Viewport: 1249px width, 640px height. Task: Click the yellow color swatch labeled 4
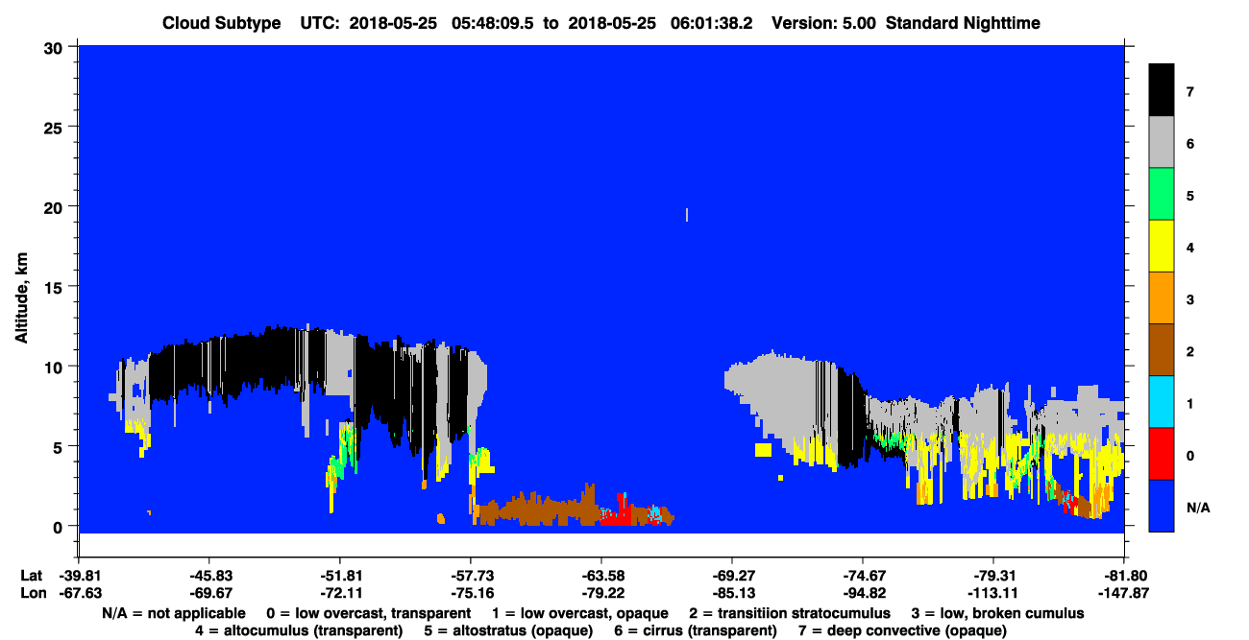click(1162, 246)
